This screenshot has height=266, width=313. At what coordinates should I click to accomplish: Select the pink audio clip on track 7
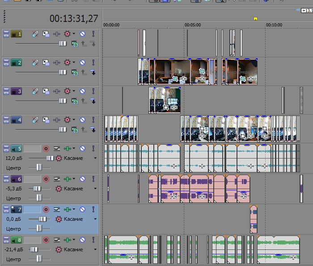pyautogui.click(x=254, y=219)
